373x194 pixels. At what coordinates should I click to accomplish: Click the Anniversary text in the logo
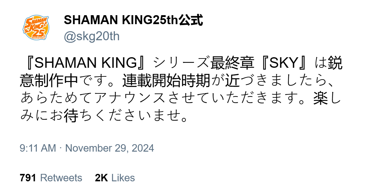[x=40, y=37]
